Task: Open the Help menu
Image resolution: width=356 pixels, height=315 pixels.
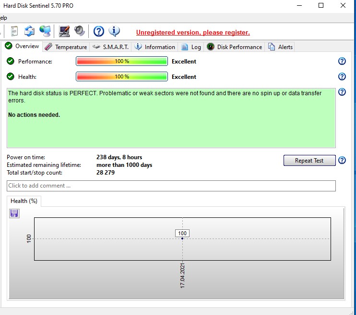Action: [x=3, y=18]
